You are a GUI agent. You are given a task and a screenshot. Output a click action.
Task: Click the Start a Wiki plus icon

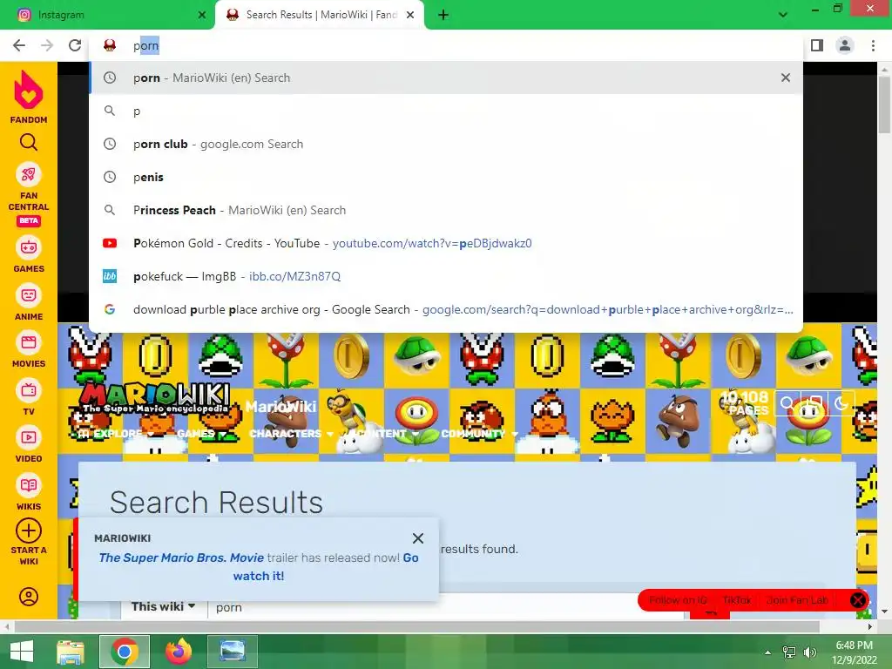point(29,530)
